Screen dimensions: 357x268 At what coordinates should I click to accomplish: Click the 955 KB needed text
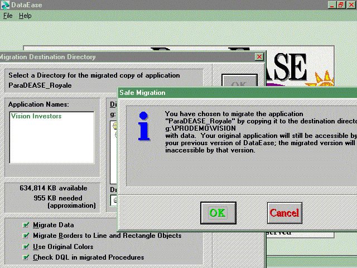[58, 198]
